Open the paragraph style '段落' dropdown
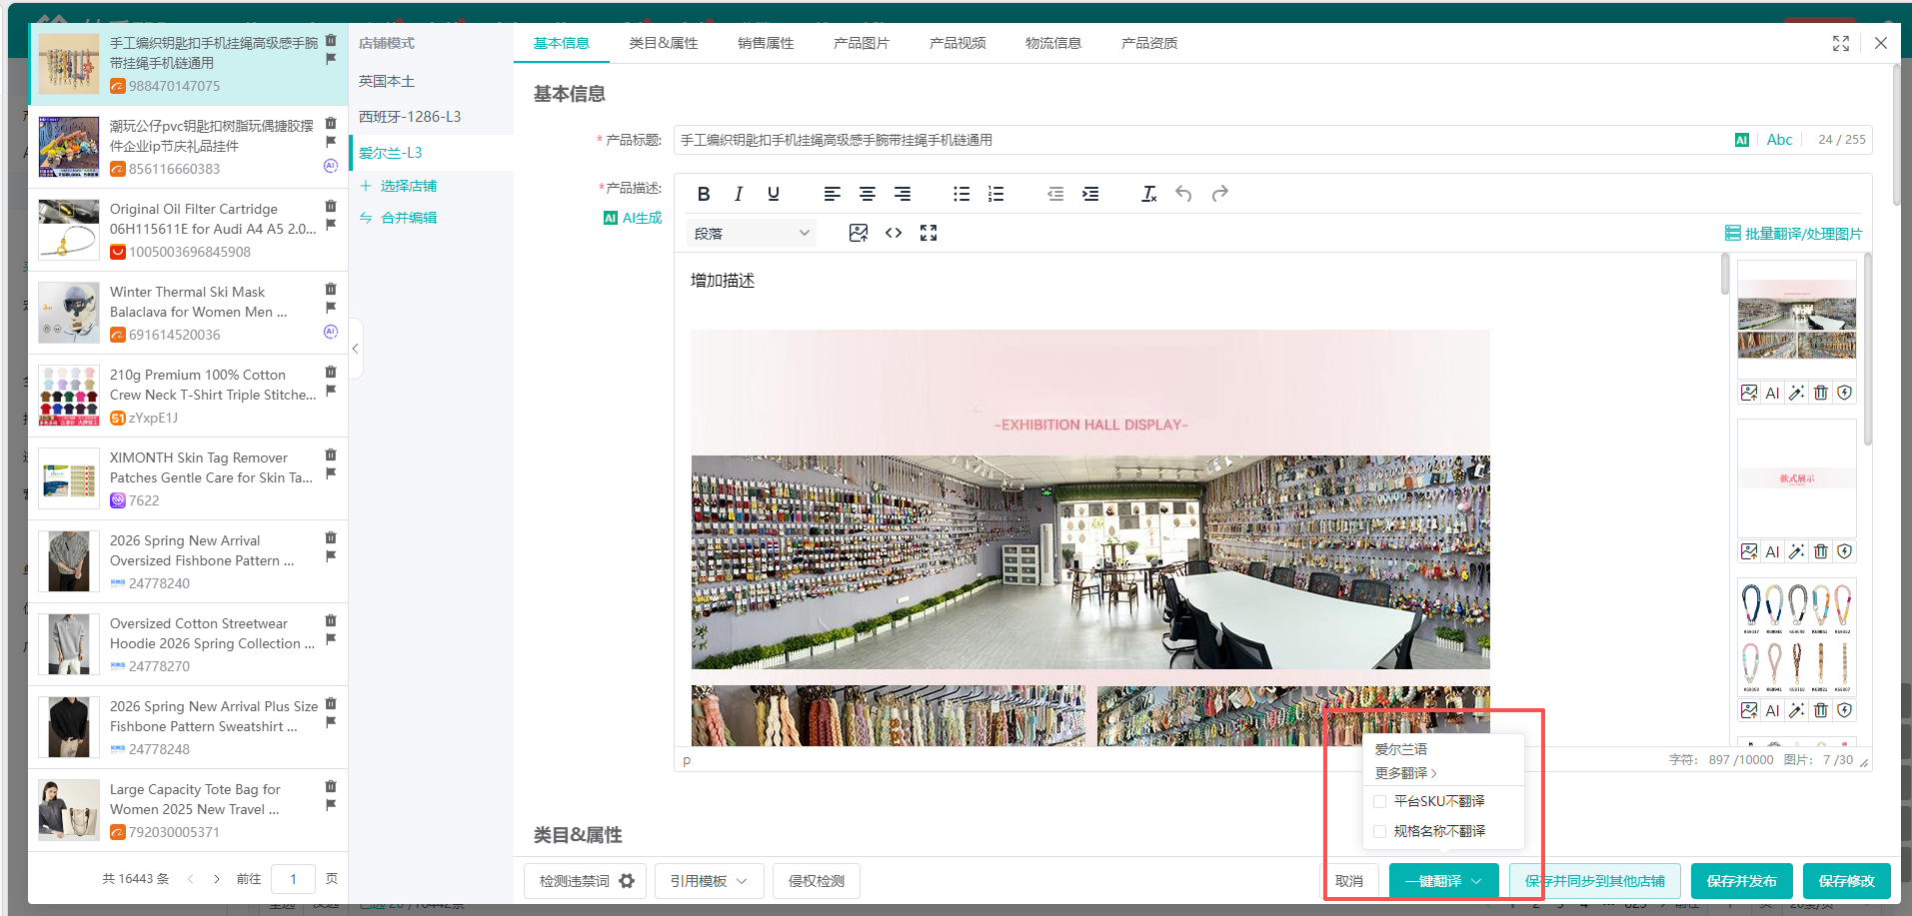 (752, 233)
